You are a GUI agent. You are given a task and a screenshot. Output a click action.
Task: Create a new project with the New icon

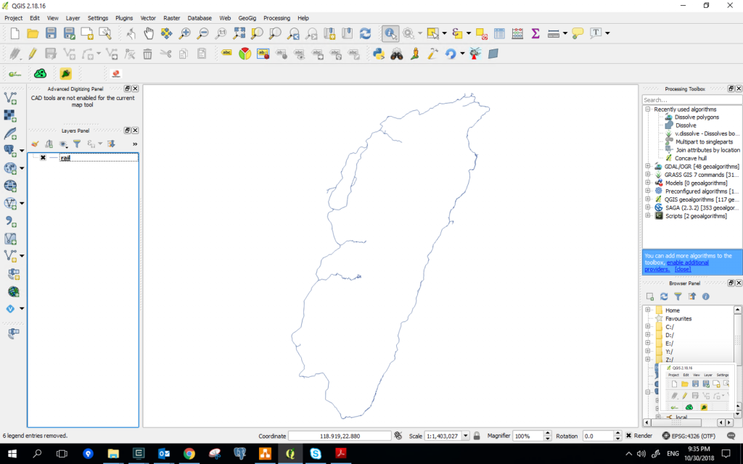coord(15,33)
